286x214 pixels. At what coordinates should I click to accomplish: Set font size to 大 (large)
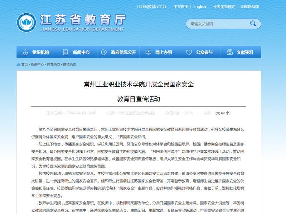click(x=218, y=113)
